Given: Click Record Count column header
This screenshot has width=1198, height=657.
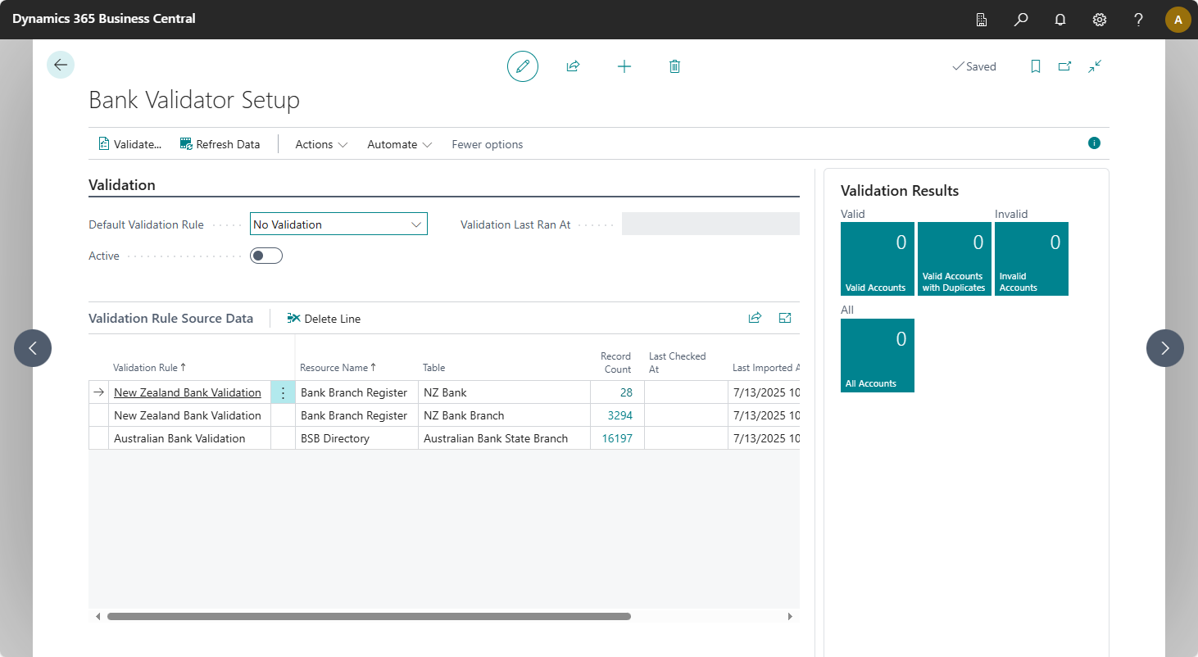Looking at the screenshot, I should (x=615, y=363).
